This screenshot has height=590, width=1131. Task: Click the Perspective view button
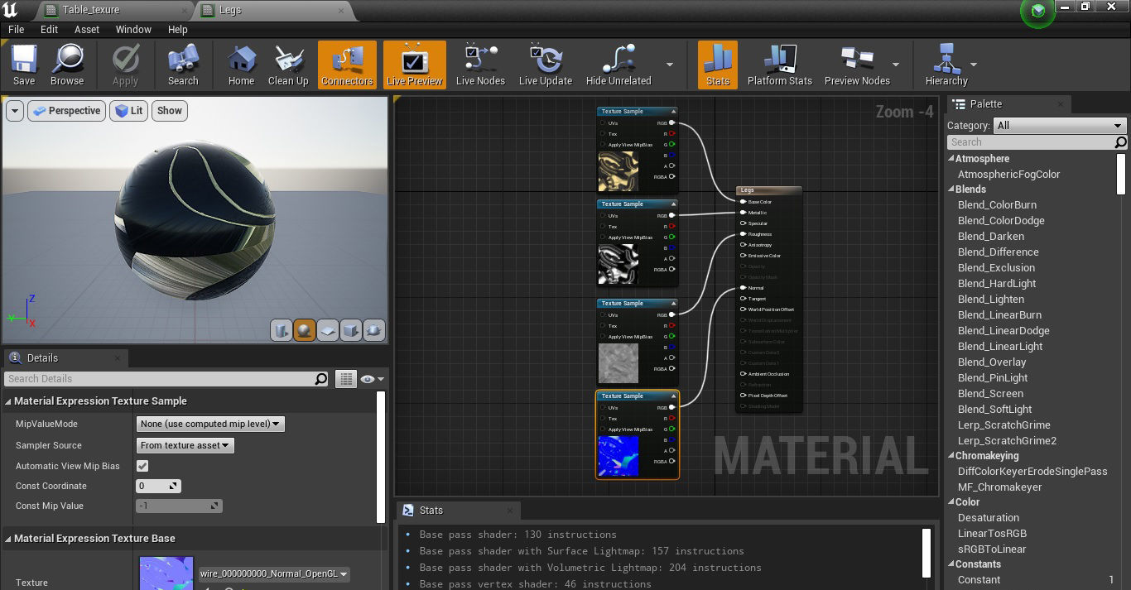click(66, 111)
